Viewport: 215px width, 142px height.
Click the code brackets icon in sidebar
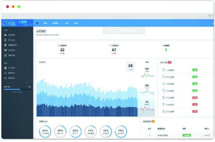(5, 73)
